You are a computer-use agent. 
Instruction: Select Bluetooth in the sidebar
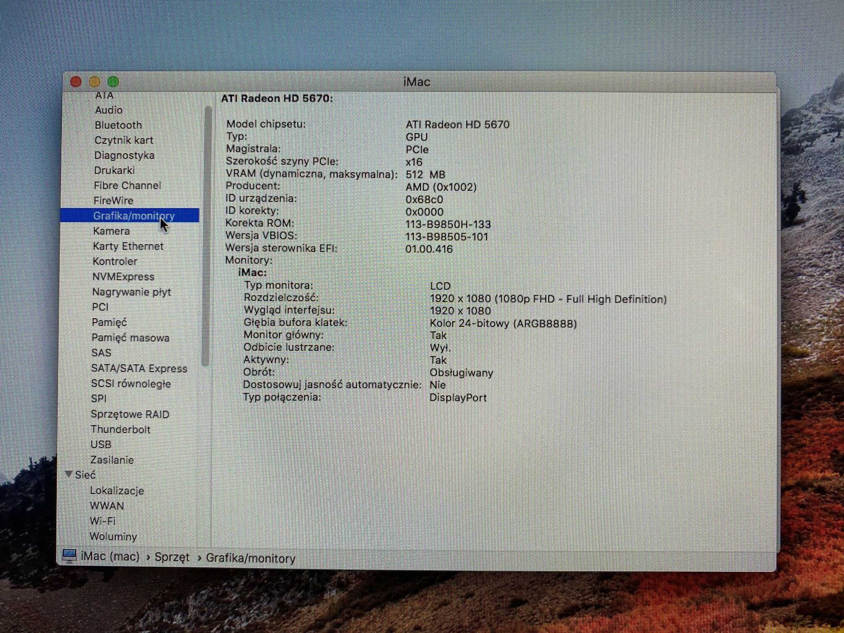[118, 125]
